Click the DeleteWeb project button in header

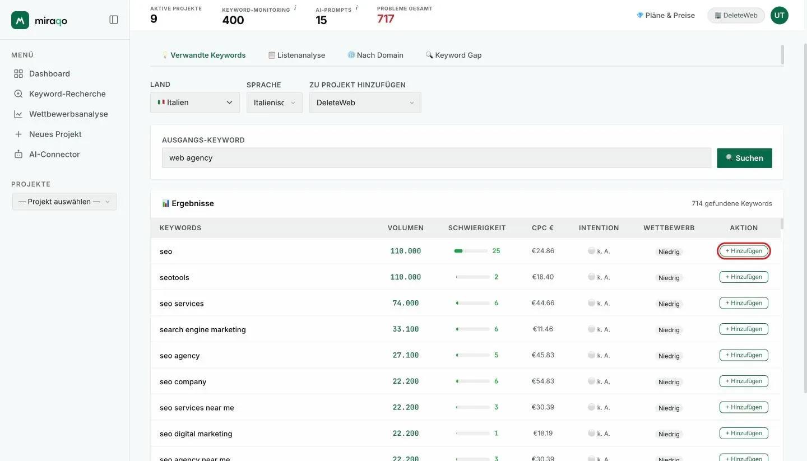(736, 16)
